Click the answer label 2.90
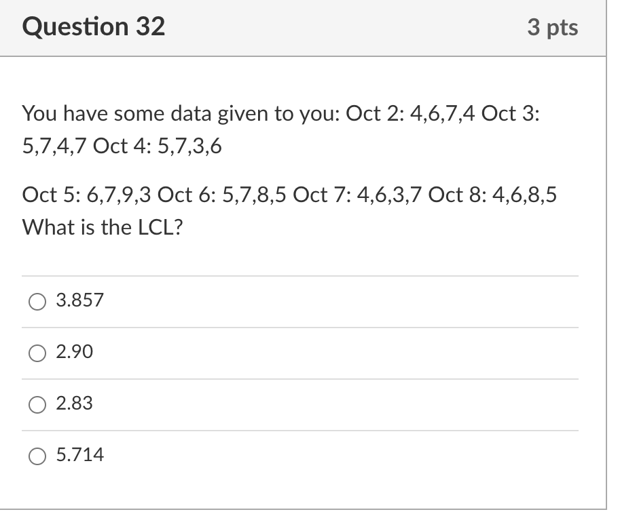Viewport: 637px width, 514px height. [x=75, y=353]
